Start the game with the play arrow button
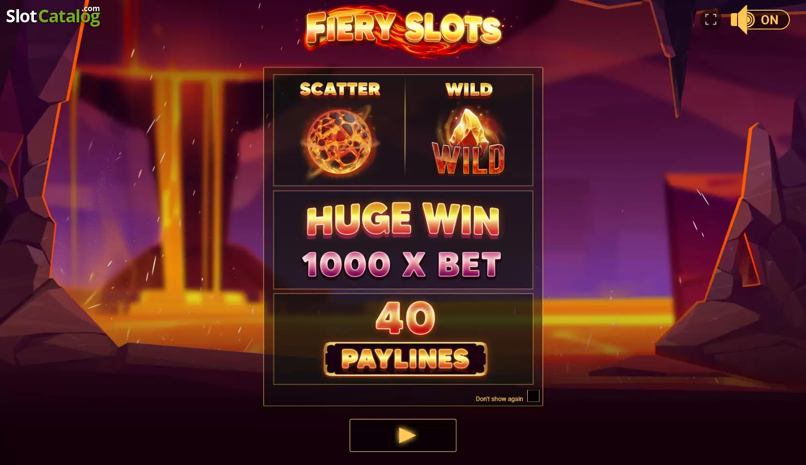806x465 pixels. [403, 435]
